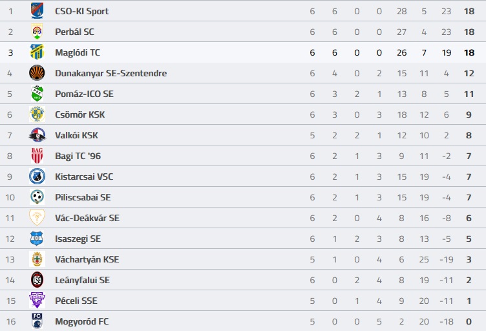Screen dimensions: 486x331
Task: Click the Péceli SSE purple crest
Action: coord(37,301)
